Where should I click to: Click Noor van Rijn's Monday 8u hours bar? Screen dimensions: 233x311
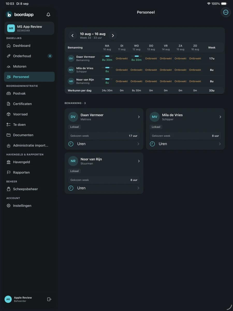pos(107,79)
